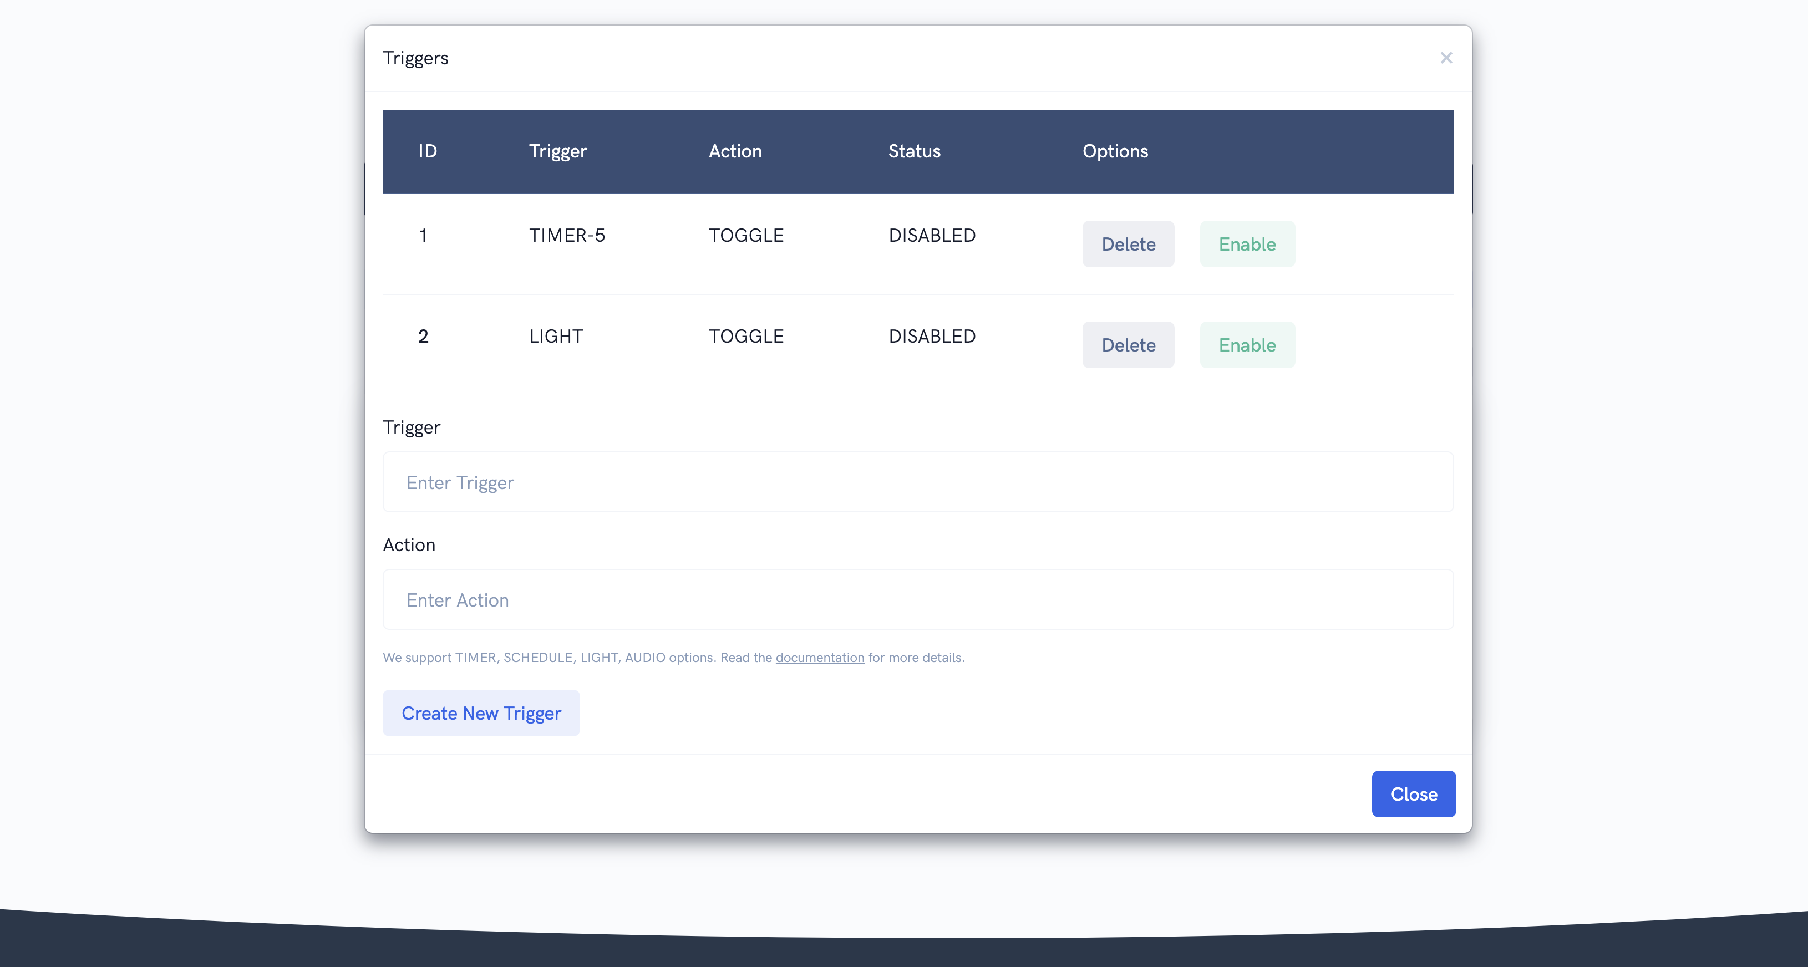This screenshot has height=967, width=1808.
Task: Click DISABLED status of trigger 1
Action: click(x=931, y=236)
